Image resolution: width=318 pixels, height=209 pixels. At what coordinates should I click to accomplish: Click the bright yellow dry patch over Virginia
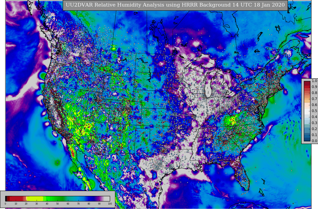coord(232,120)
